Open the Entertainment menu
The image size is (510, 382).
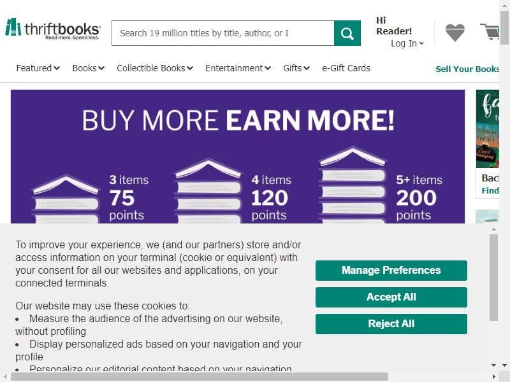pyautogui.click(x=238, y=68)
